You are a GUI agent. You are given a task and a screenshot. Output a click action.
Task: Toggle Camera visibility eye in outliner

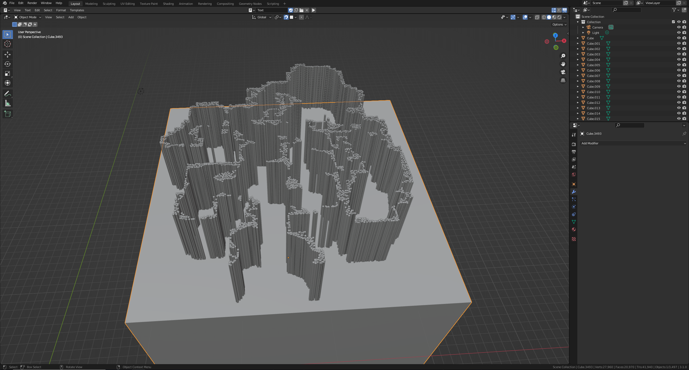coord(679,27)
